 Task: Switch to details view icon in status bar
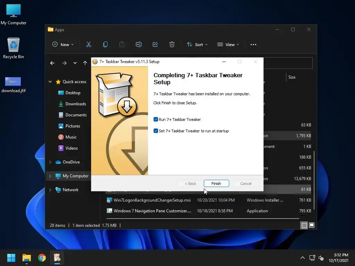pos(304,225)
